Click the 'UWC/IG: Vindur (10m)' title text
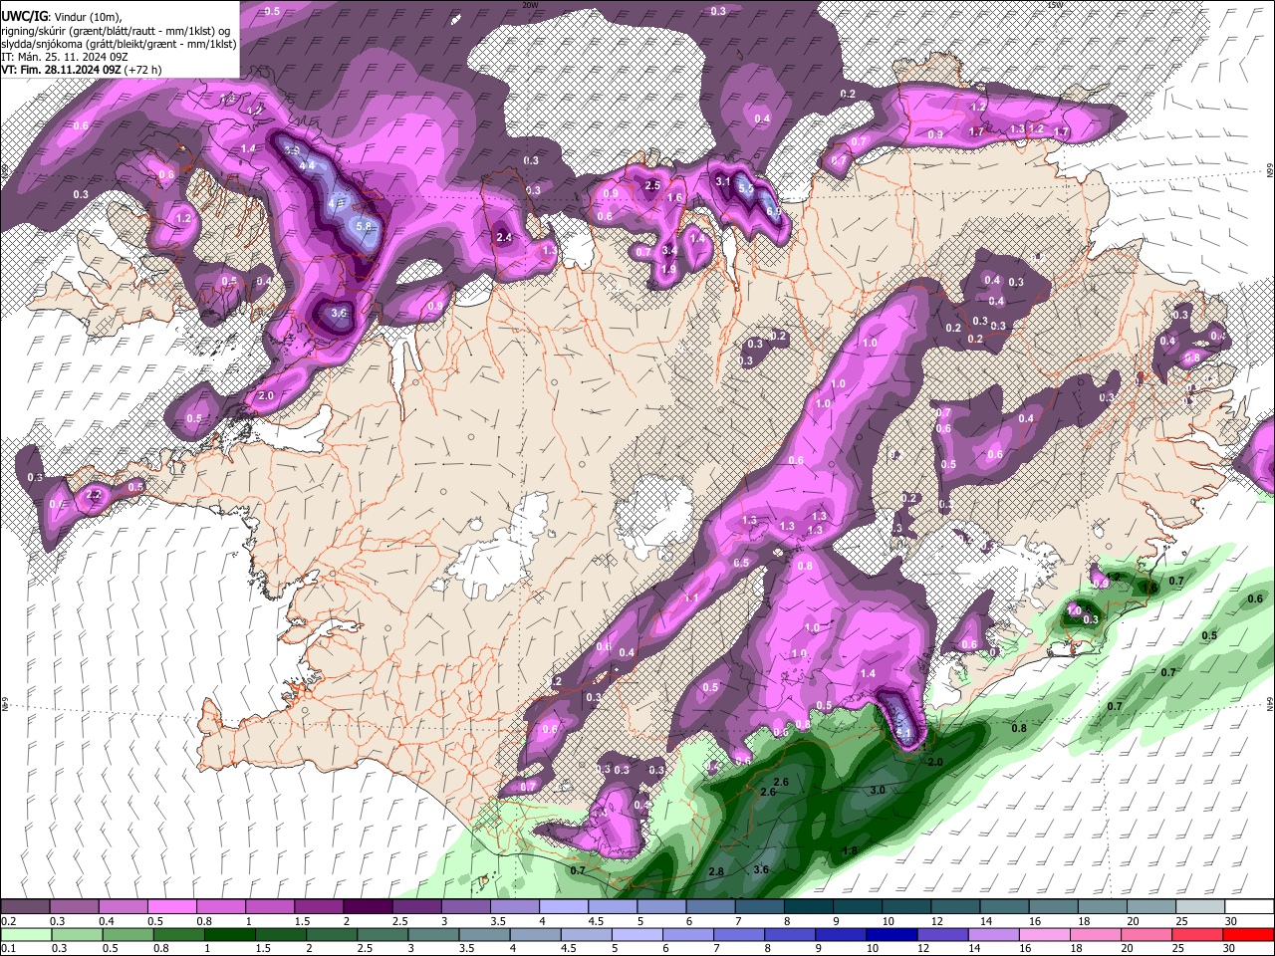The height and width of the screenshot is (956, 1275). tap(62, 17)
